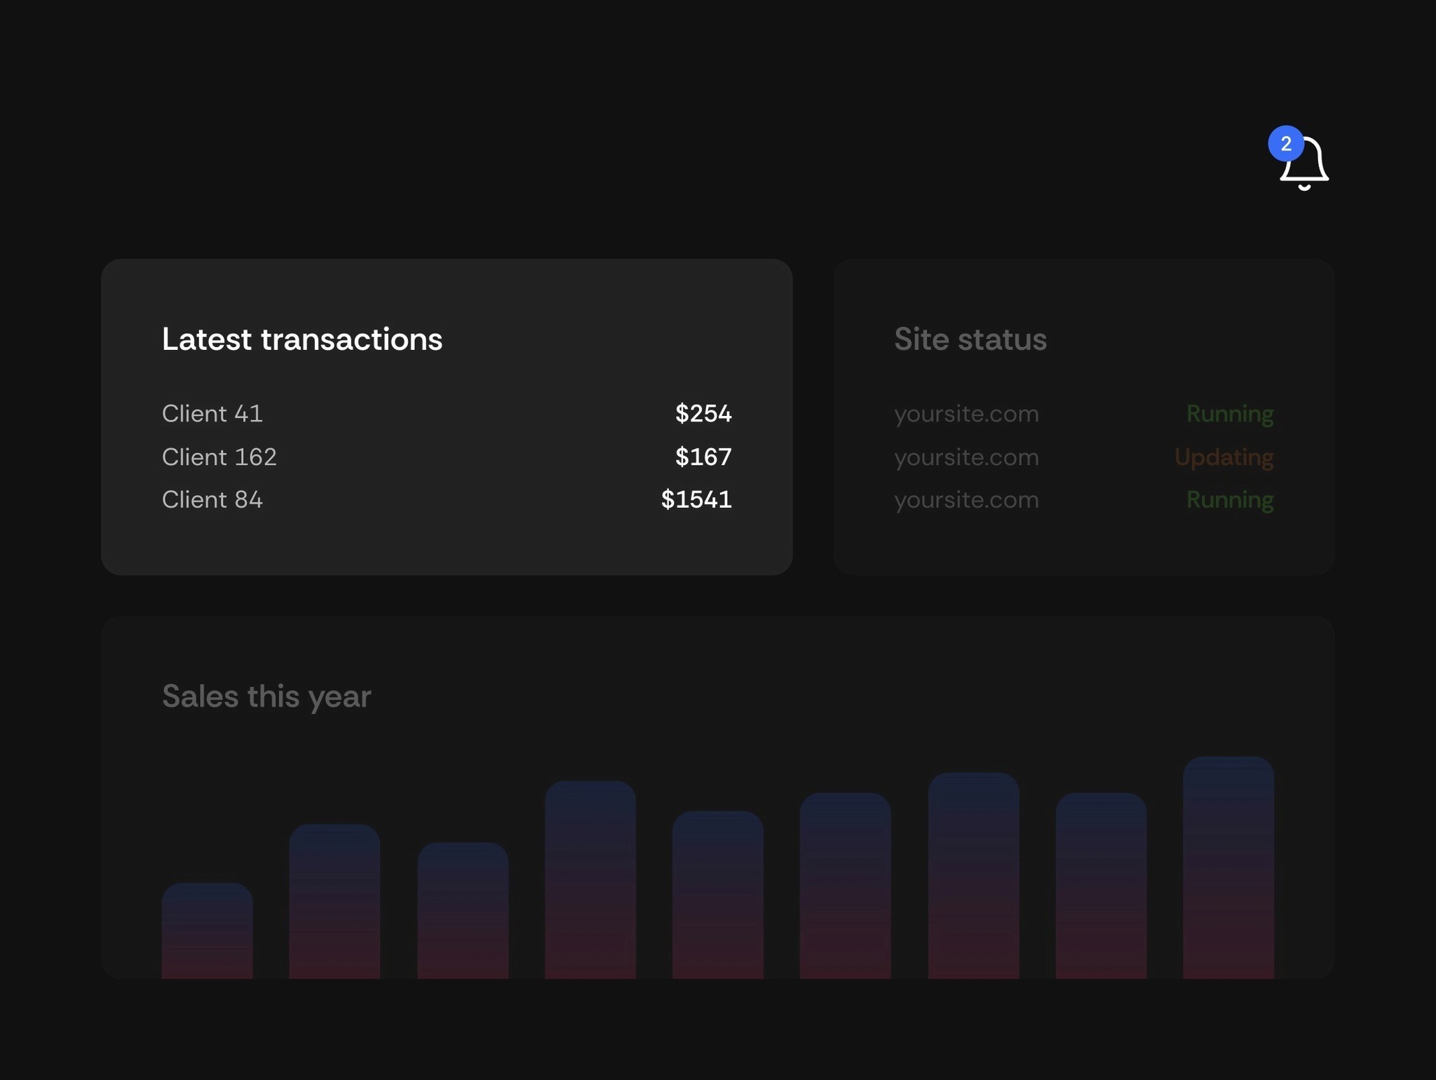This screenshot has width=1436, height=1080.
Task: Select the first Running status indicator
Action: [x=1229, y=414]
